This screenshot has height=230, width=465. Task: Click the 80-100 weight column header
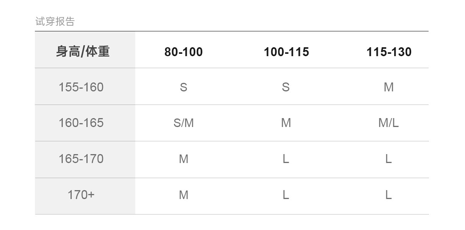[183, 52]
